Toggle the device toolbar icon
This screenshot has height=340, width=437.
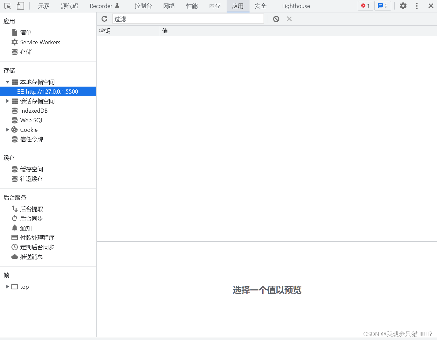[x=20, y=6]
